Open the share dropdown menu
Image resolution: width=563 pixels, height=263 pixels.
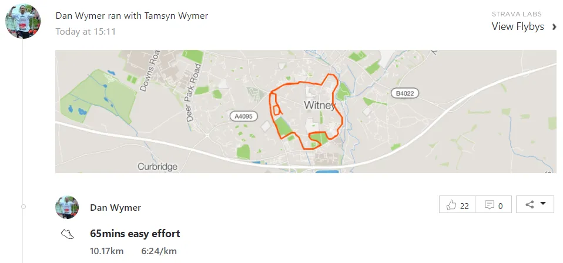pyautogui.click(x=535, y=204)
